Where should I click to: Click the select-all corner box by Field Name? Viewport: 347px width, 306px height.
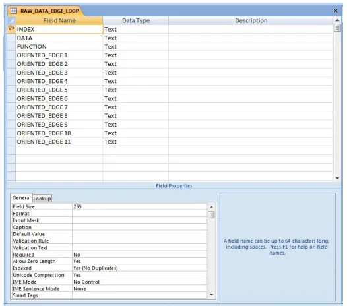click(x=11, y=20)
